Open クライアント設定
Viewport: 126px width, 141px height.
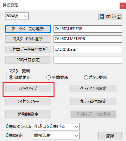point(93,88)
